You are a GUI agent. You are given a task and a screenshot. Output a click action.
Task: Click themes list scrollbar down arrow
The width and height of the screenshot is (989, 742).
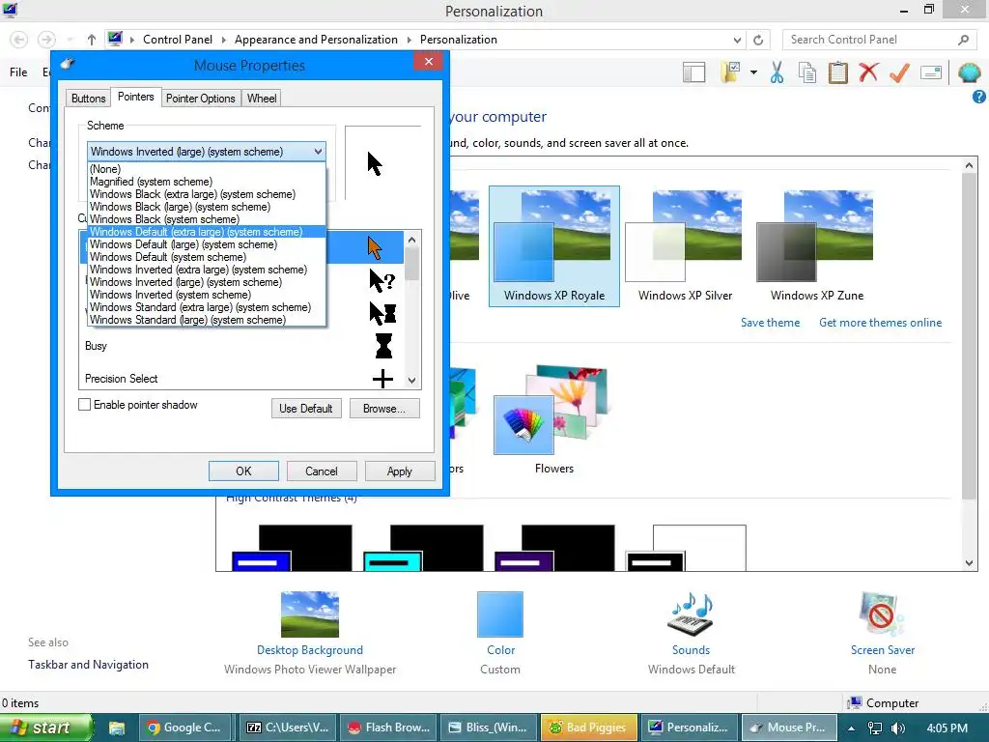(x=969, y=563)
